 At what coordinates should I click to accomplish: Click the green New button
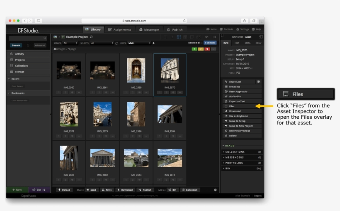pos(17,190)
